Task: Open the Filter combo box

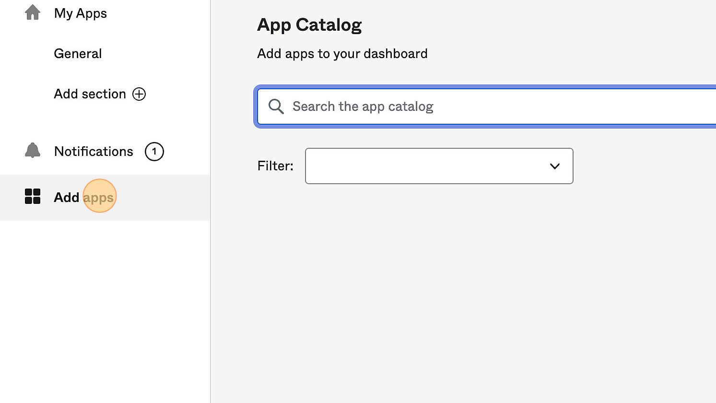Action: 427,166
